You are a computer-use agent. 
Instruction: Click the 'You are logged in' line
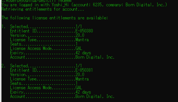[84, 5]
